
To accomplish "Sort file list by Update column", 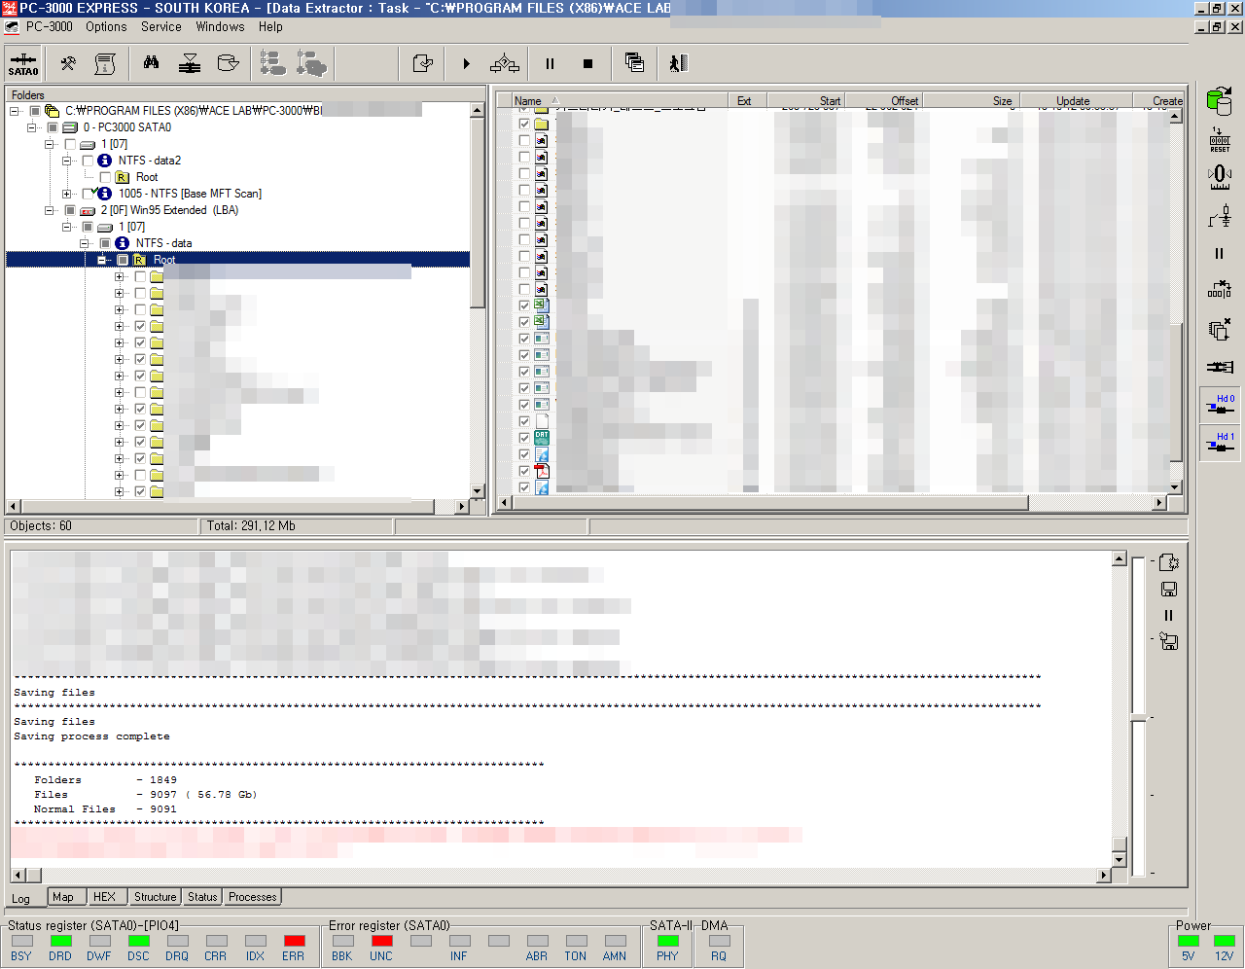I will [x=1075, y=100].
